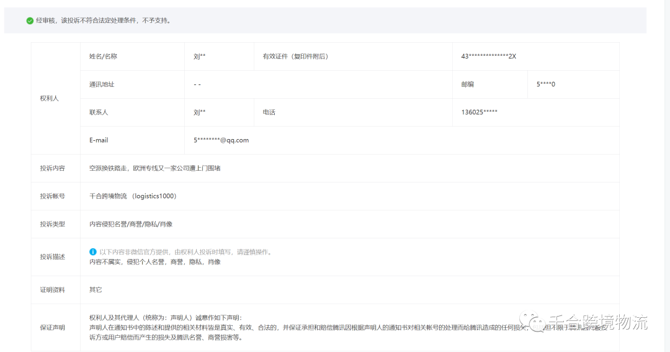Click the blue info icon in 投诉描述 row
The width and height of the screenshot is (670, 352).
(x=92, y=252)
